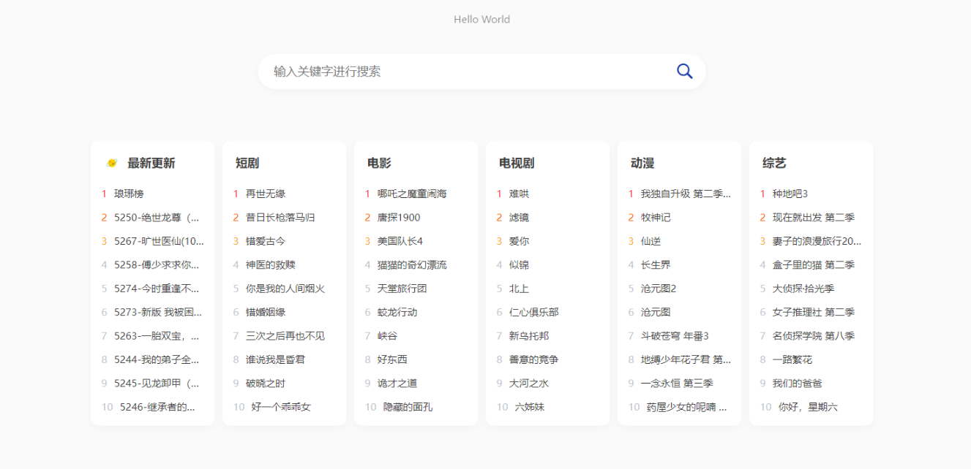Click the magnifier search icon

(x=684, y=71)
